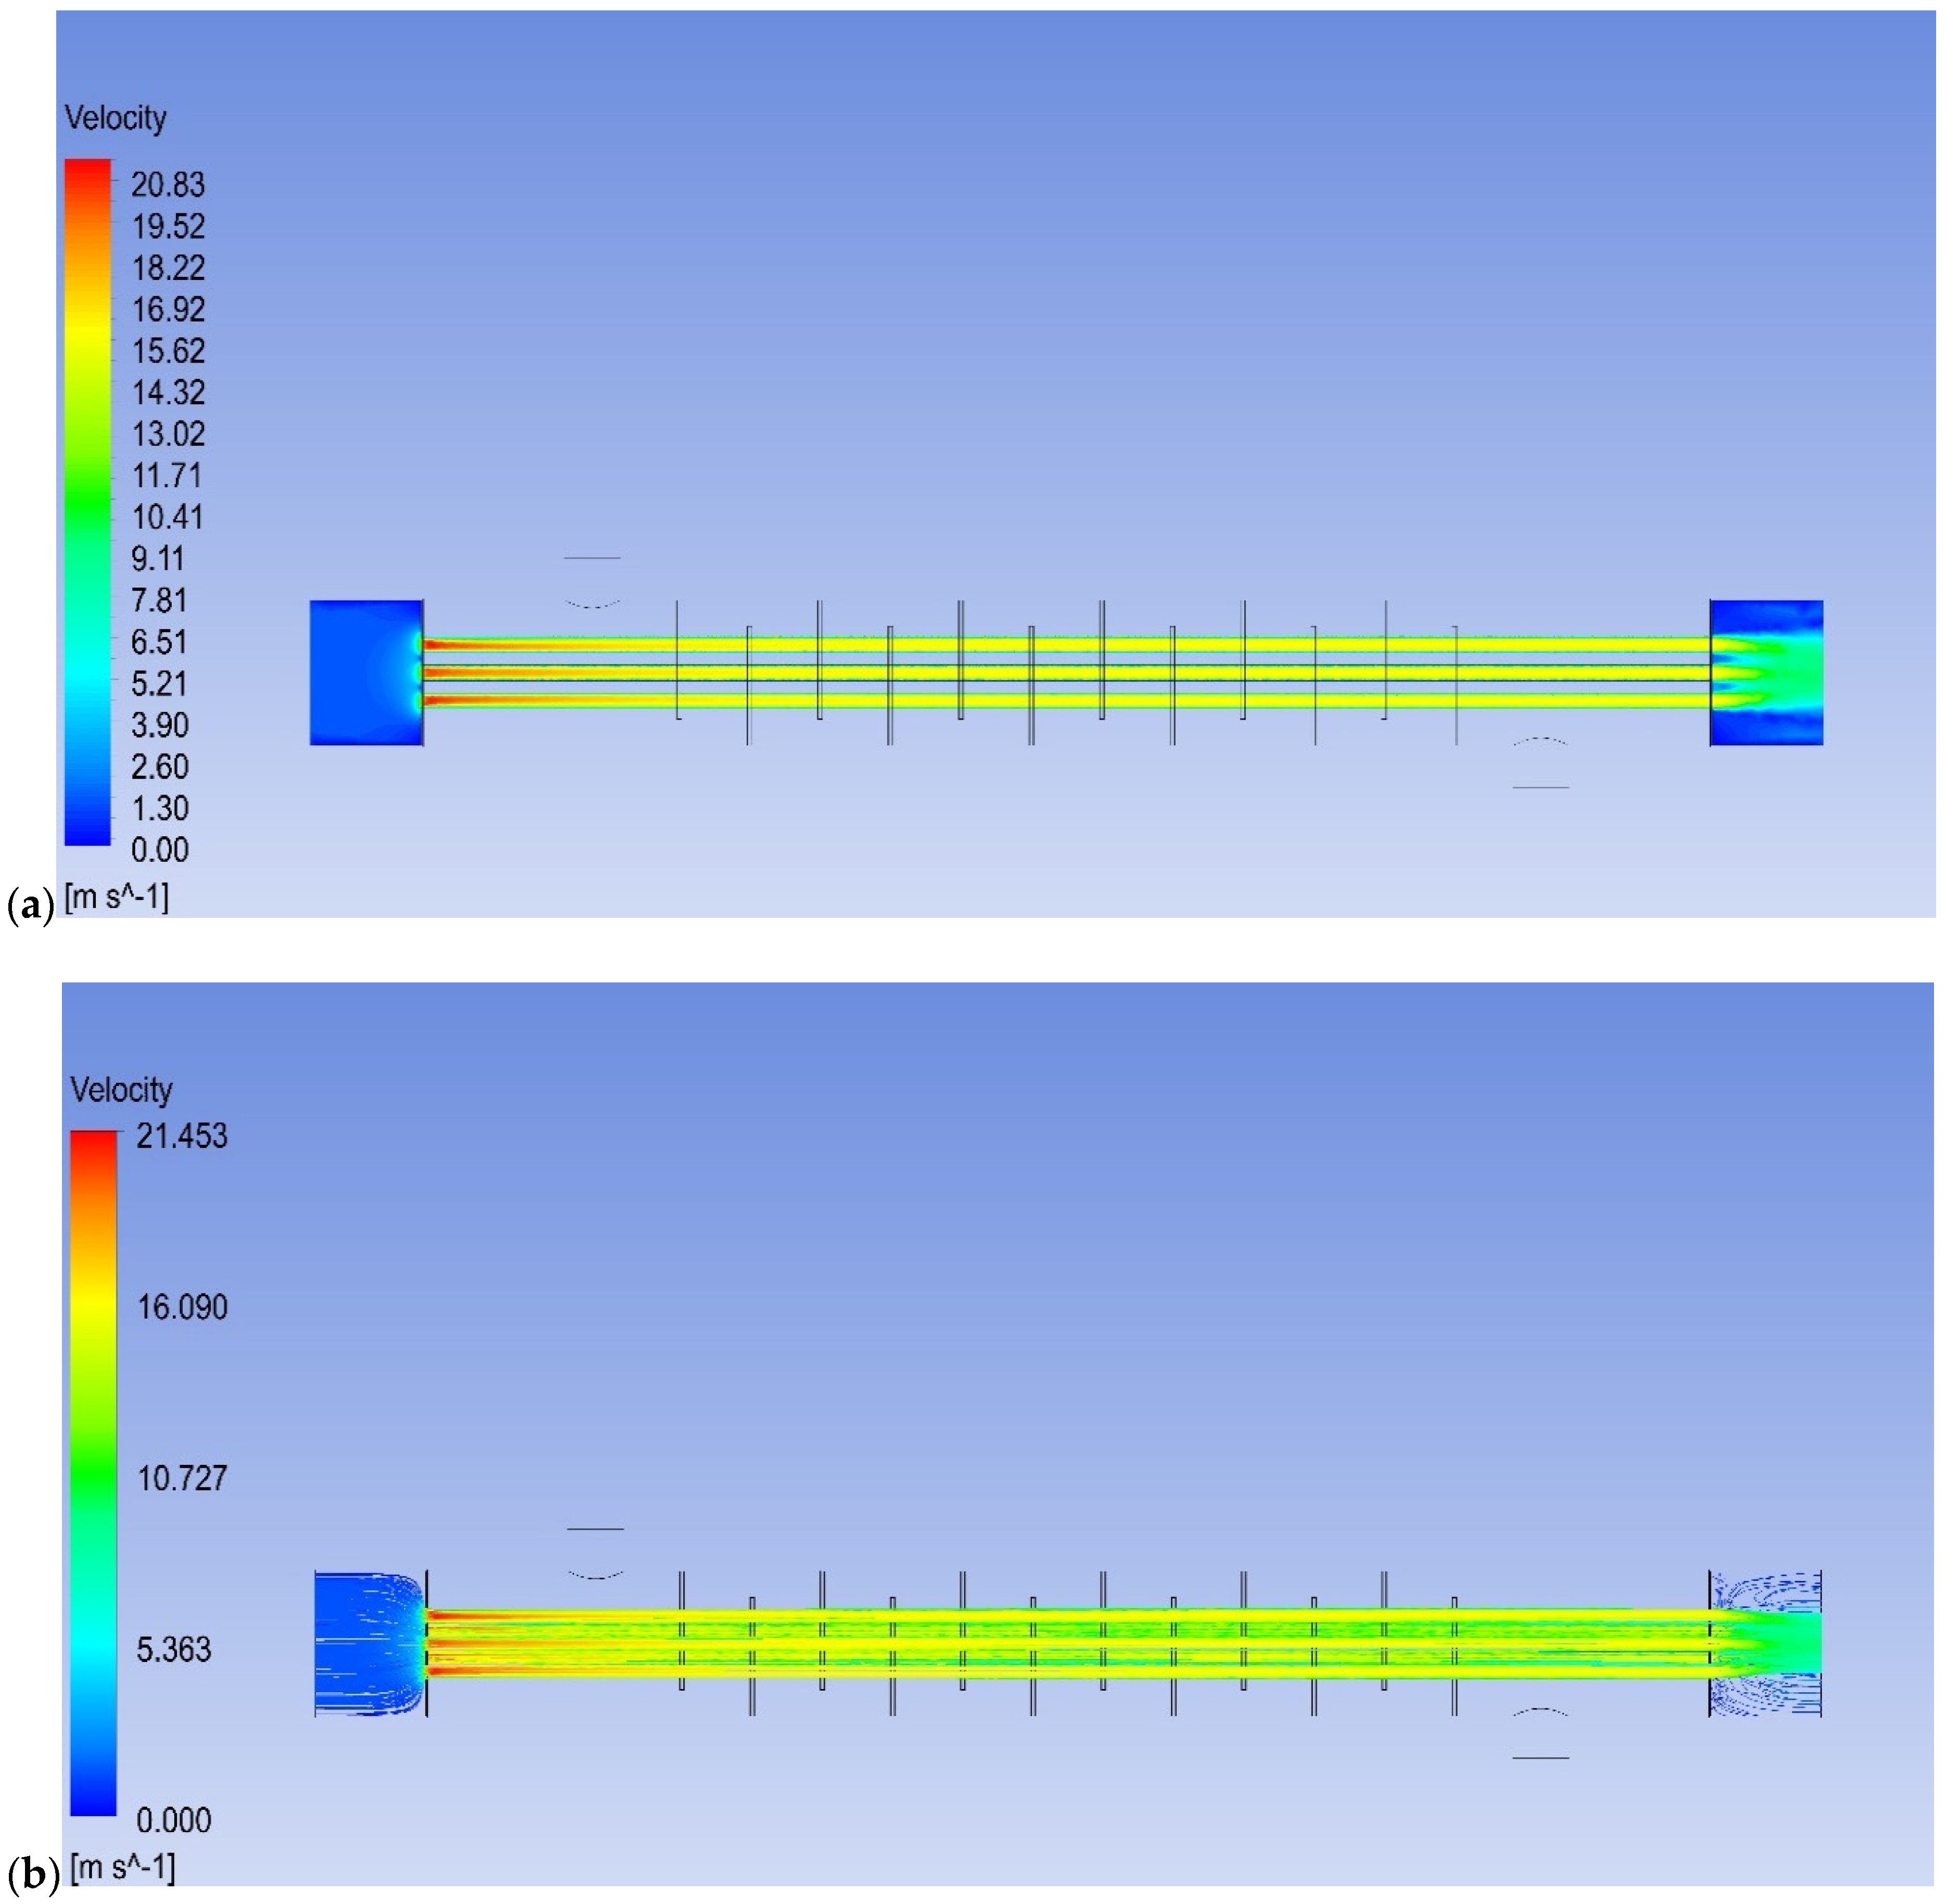Click the 0.00 minimum value in top legend
The image size is (1946, 1904).
[x=159, y=850]
